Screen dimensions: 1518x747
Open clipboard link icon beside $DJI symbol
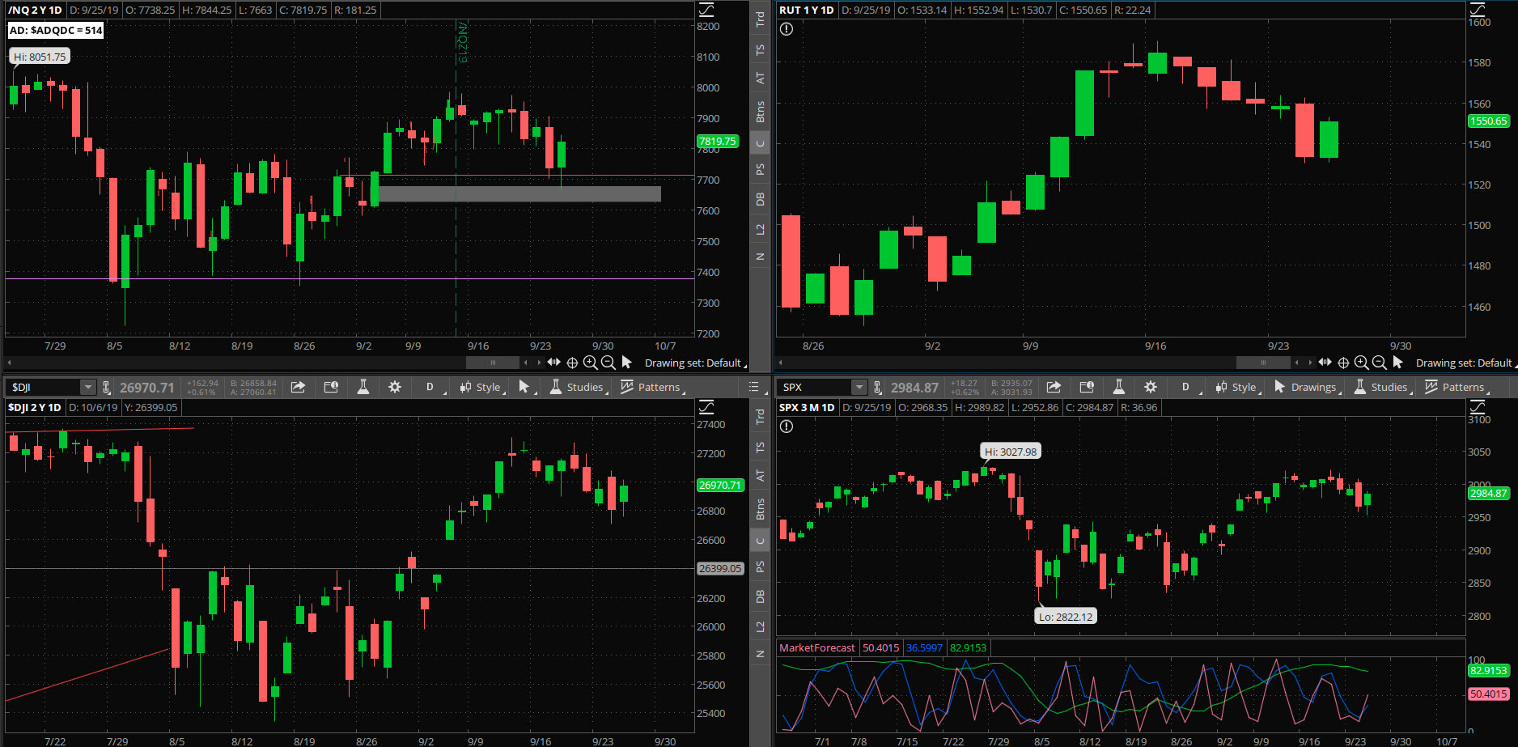point(106,388)
